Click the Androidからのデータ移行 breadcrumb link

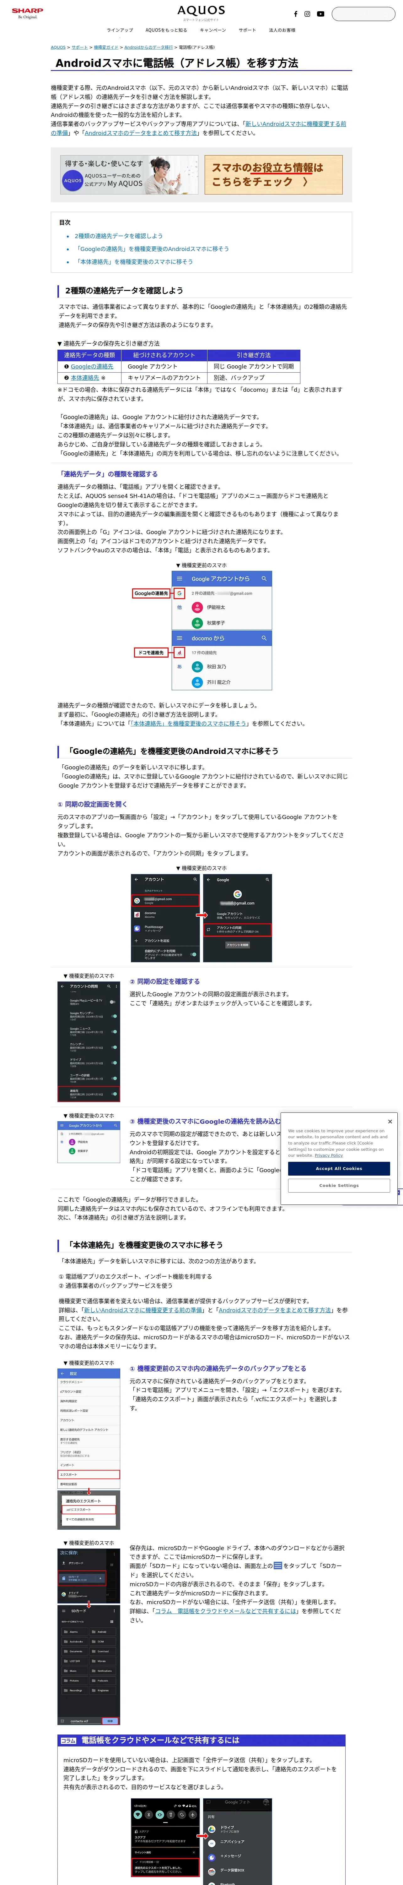(148, 47)
